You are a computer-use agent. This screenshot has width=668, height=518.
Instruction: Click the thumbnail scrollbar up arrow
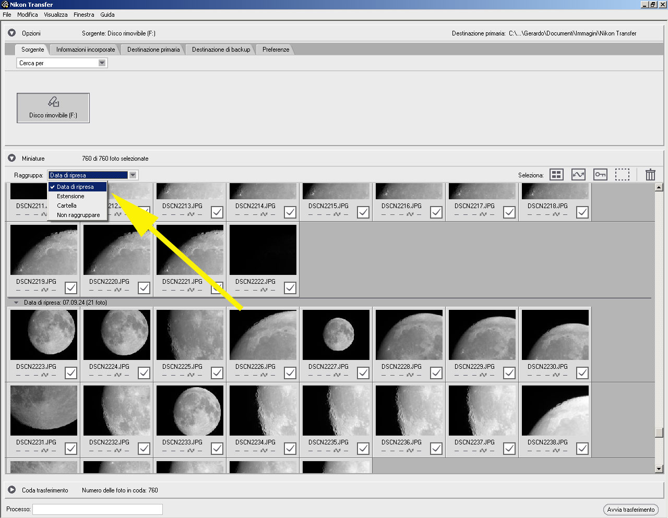[x=659, y=187]
